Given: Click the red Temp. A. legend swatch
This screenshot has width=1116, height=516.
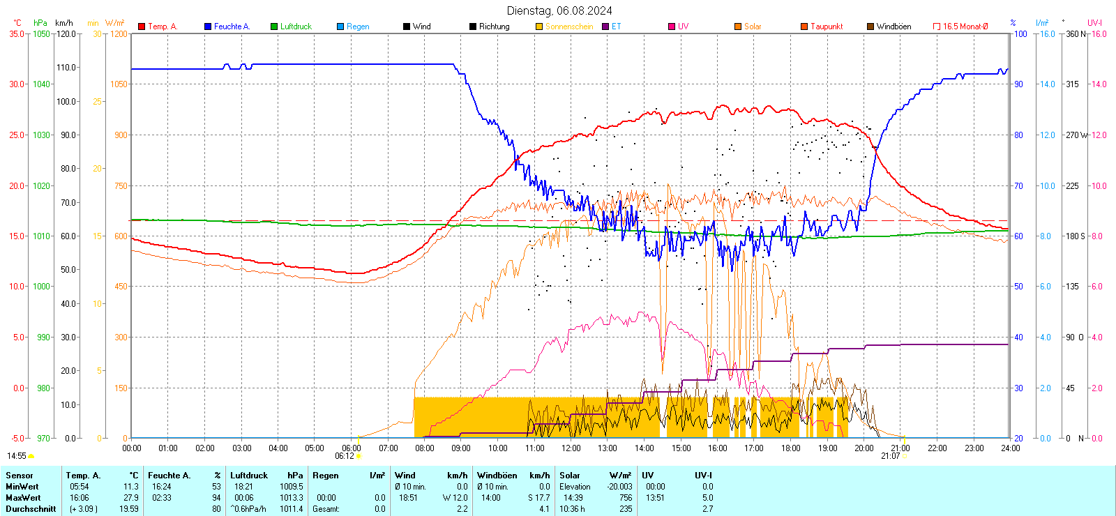Looking at the screenshot, I should [142, 26].
